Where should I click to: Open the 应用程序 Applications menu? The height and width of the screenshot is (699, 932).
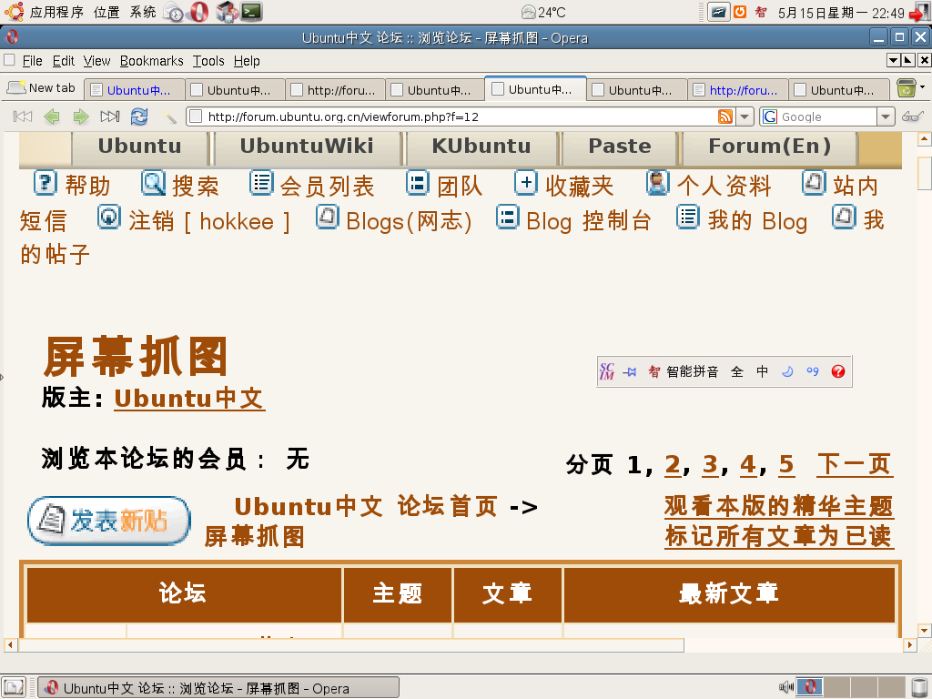click(x=56, y=12)
